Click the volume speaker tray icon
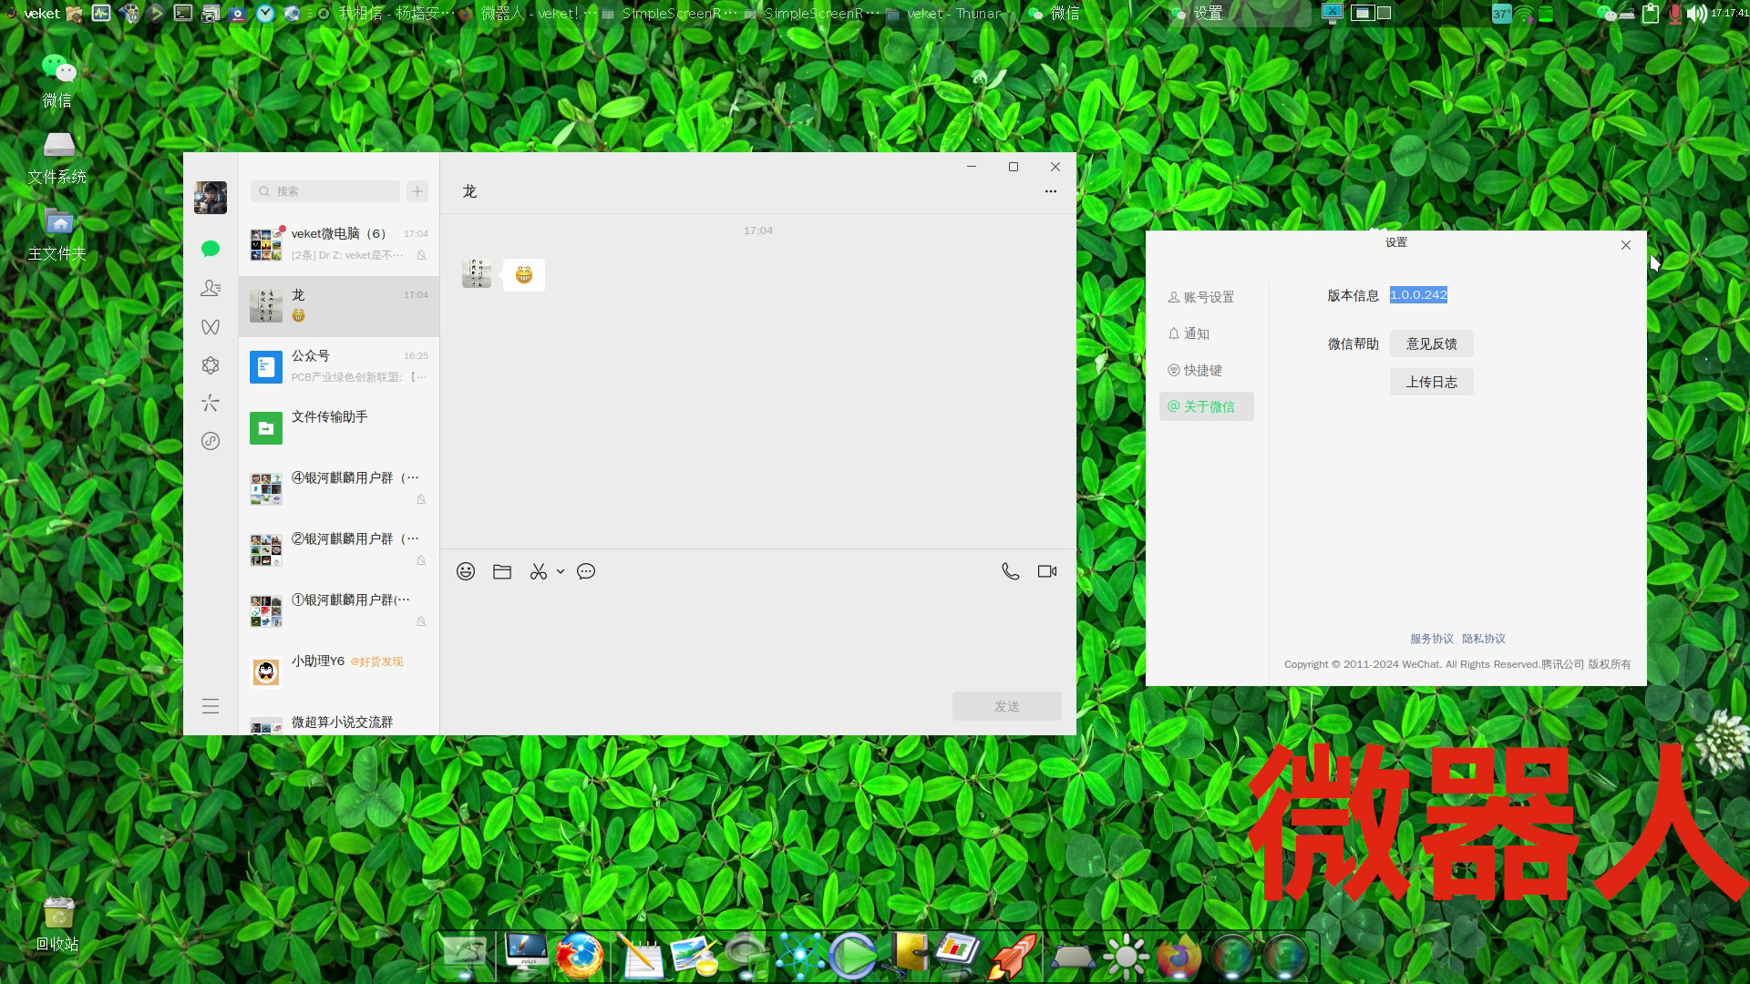 (x=1696, y=13)
